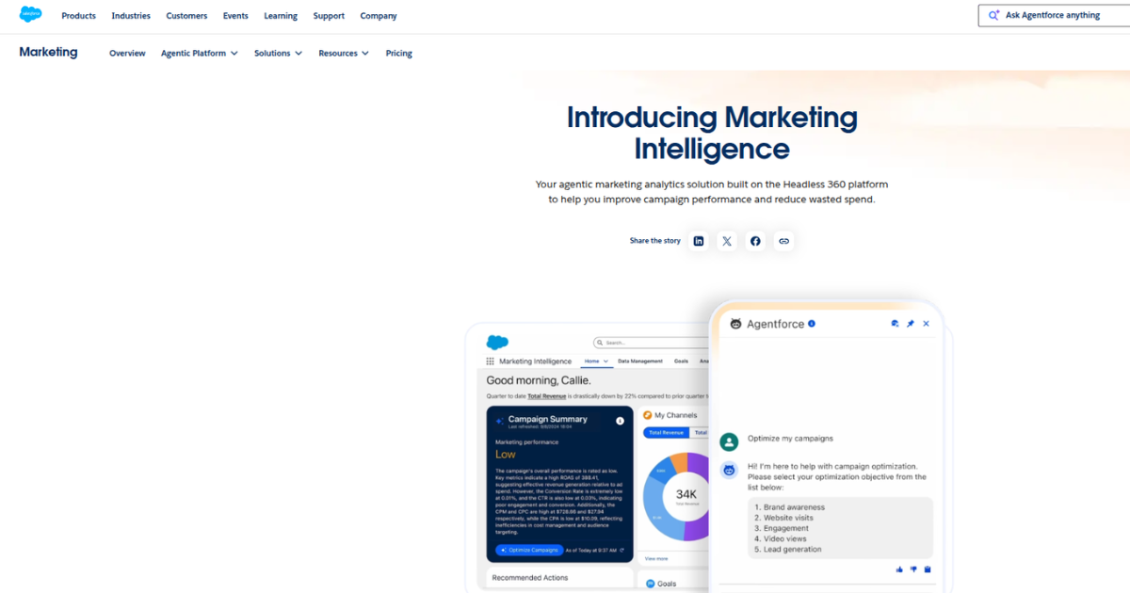Open the Support menu
The height and width of the screenshot is (593, 1130).
329,16
